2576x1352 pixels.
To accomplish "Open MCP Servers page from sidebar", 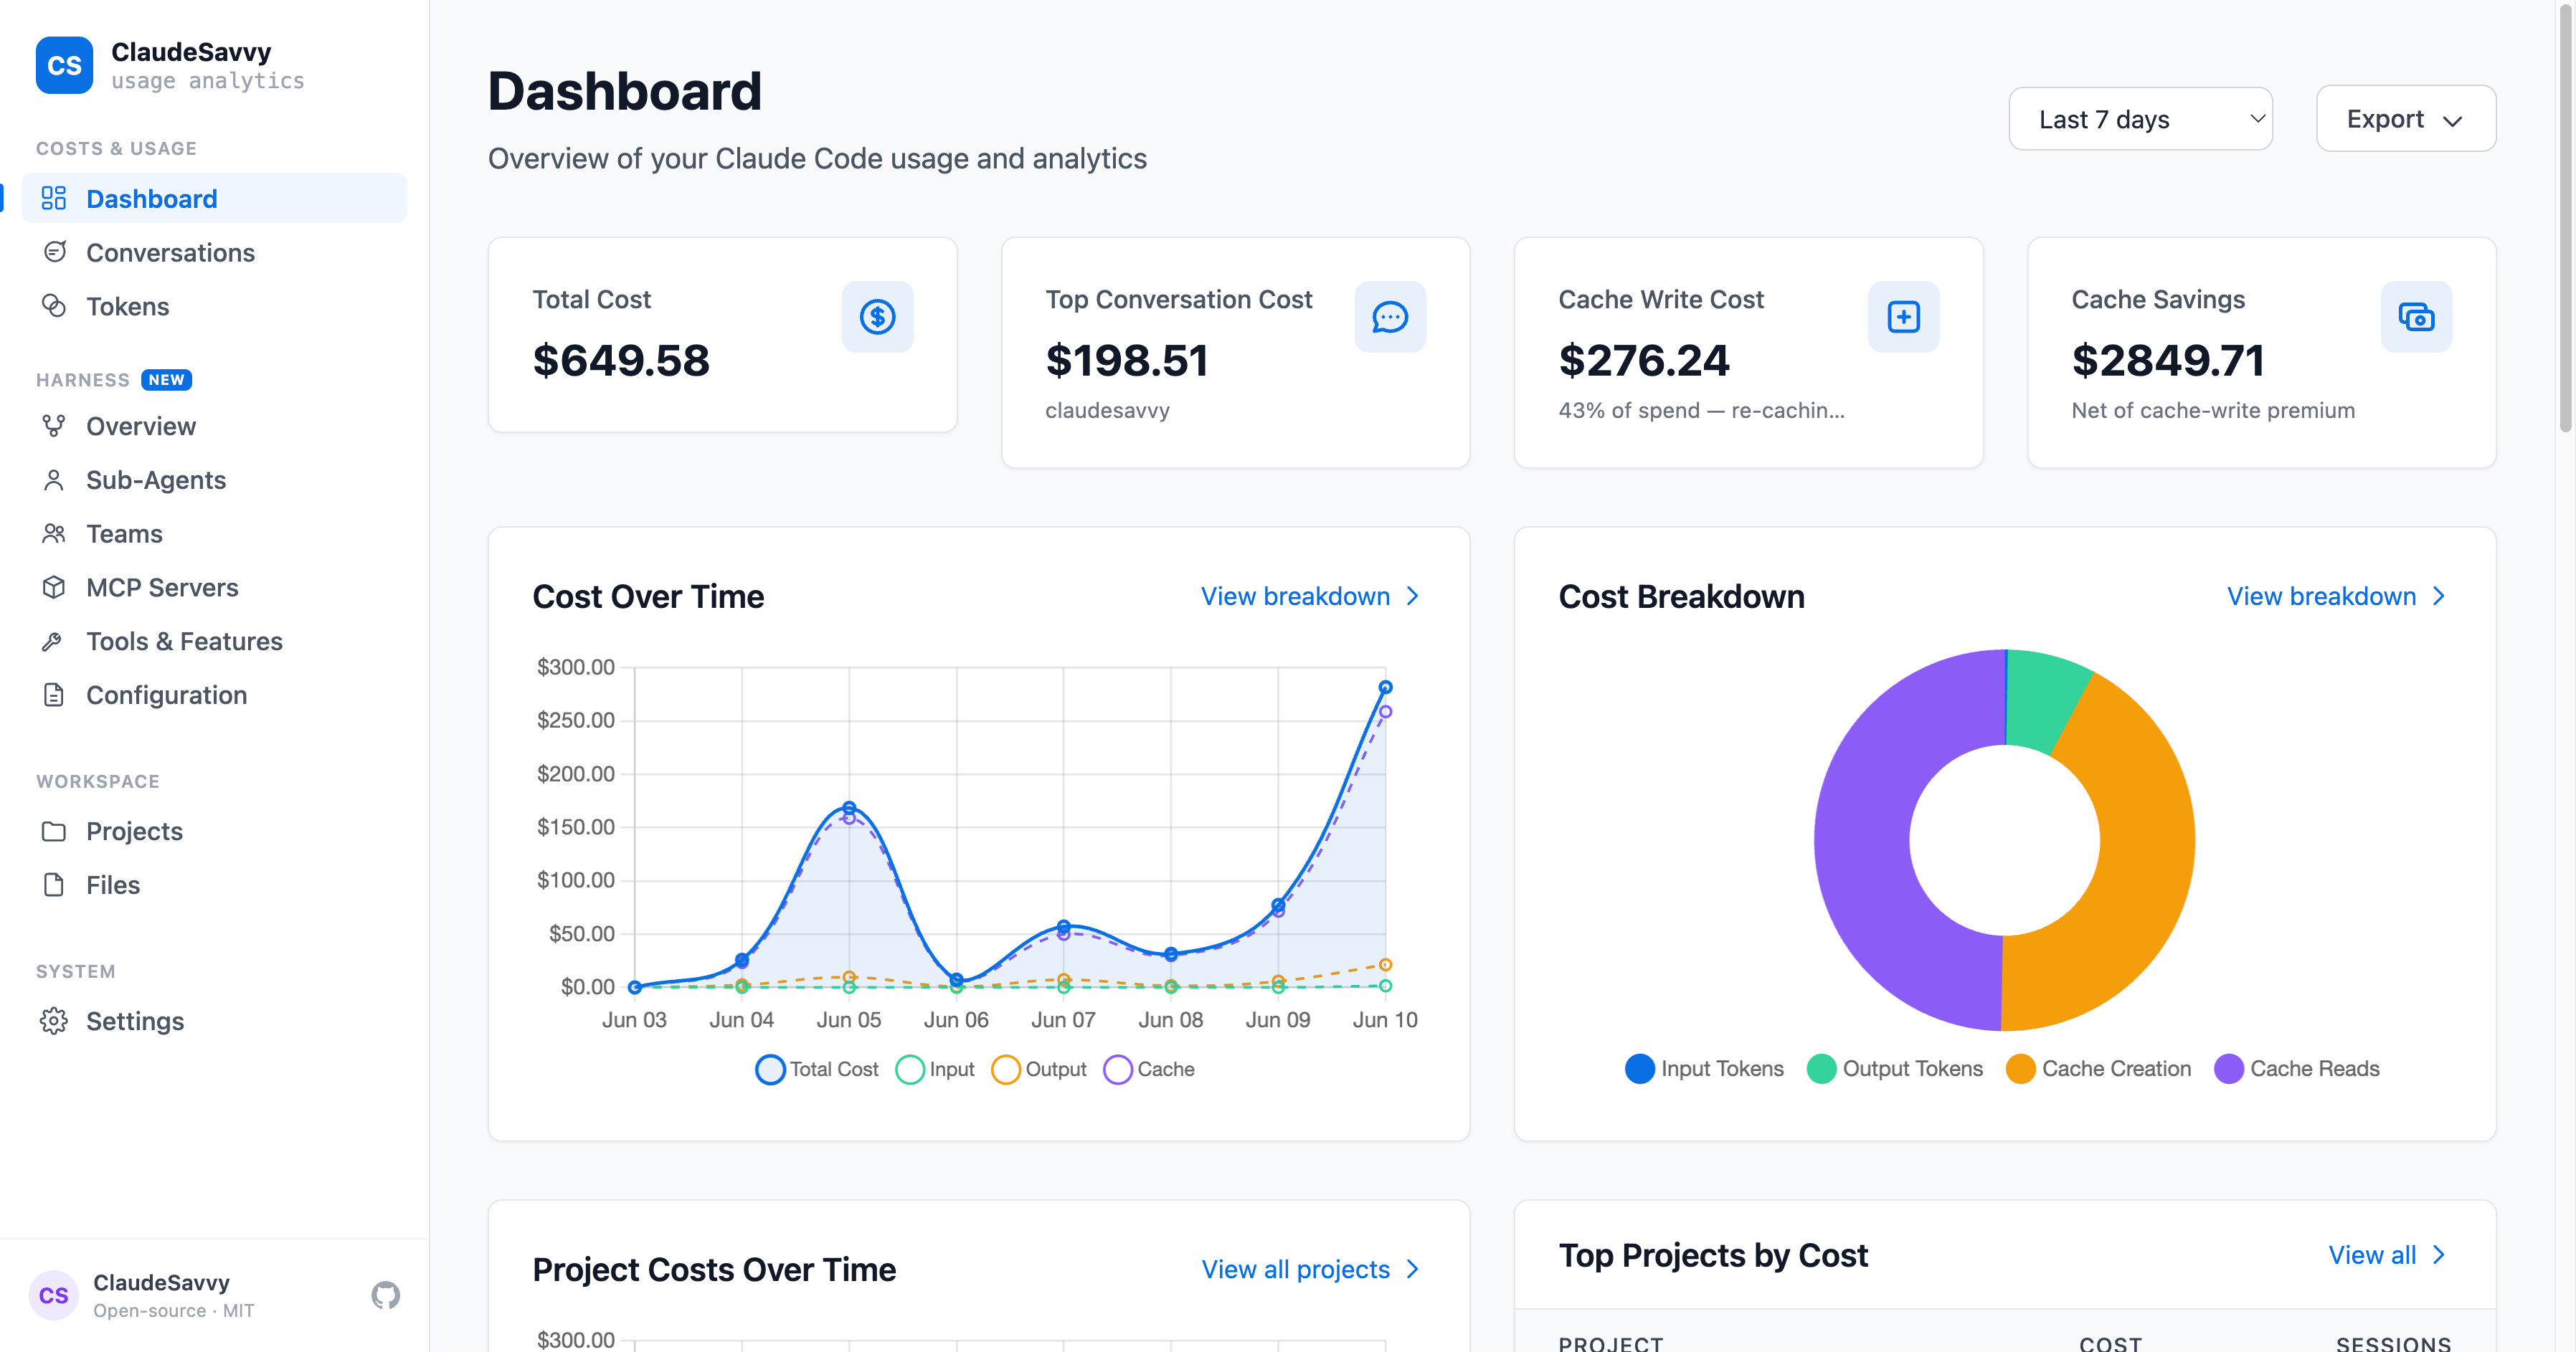I will [x=214, y=588].
